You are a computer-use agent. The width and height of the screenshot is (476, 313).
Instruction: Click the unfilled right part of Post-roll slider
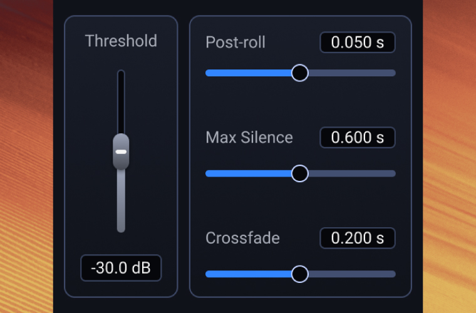coord(351,73)
